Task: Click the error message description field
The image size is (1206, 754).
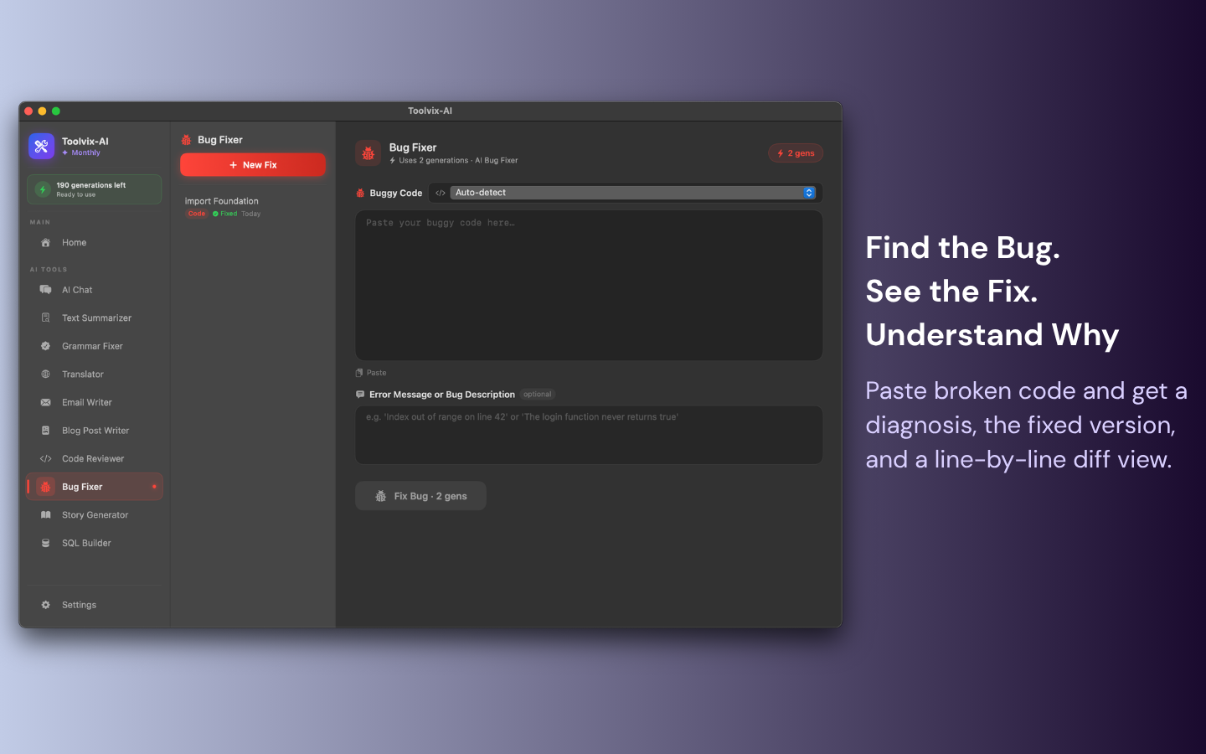Action: click(x=589, y=436)
